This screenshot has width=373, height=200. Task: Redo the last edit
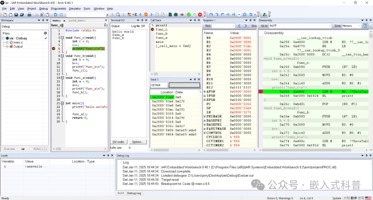pos(61,15)
